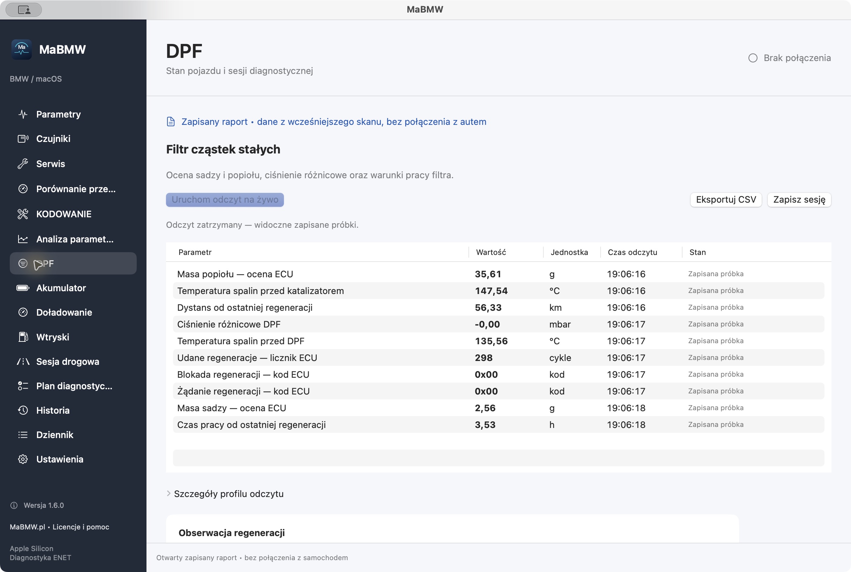The image size is (851, 572).
Task: Select the Masa sadzy — ocena ECU row
Action: click(498, 408)
